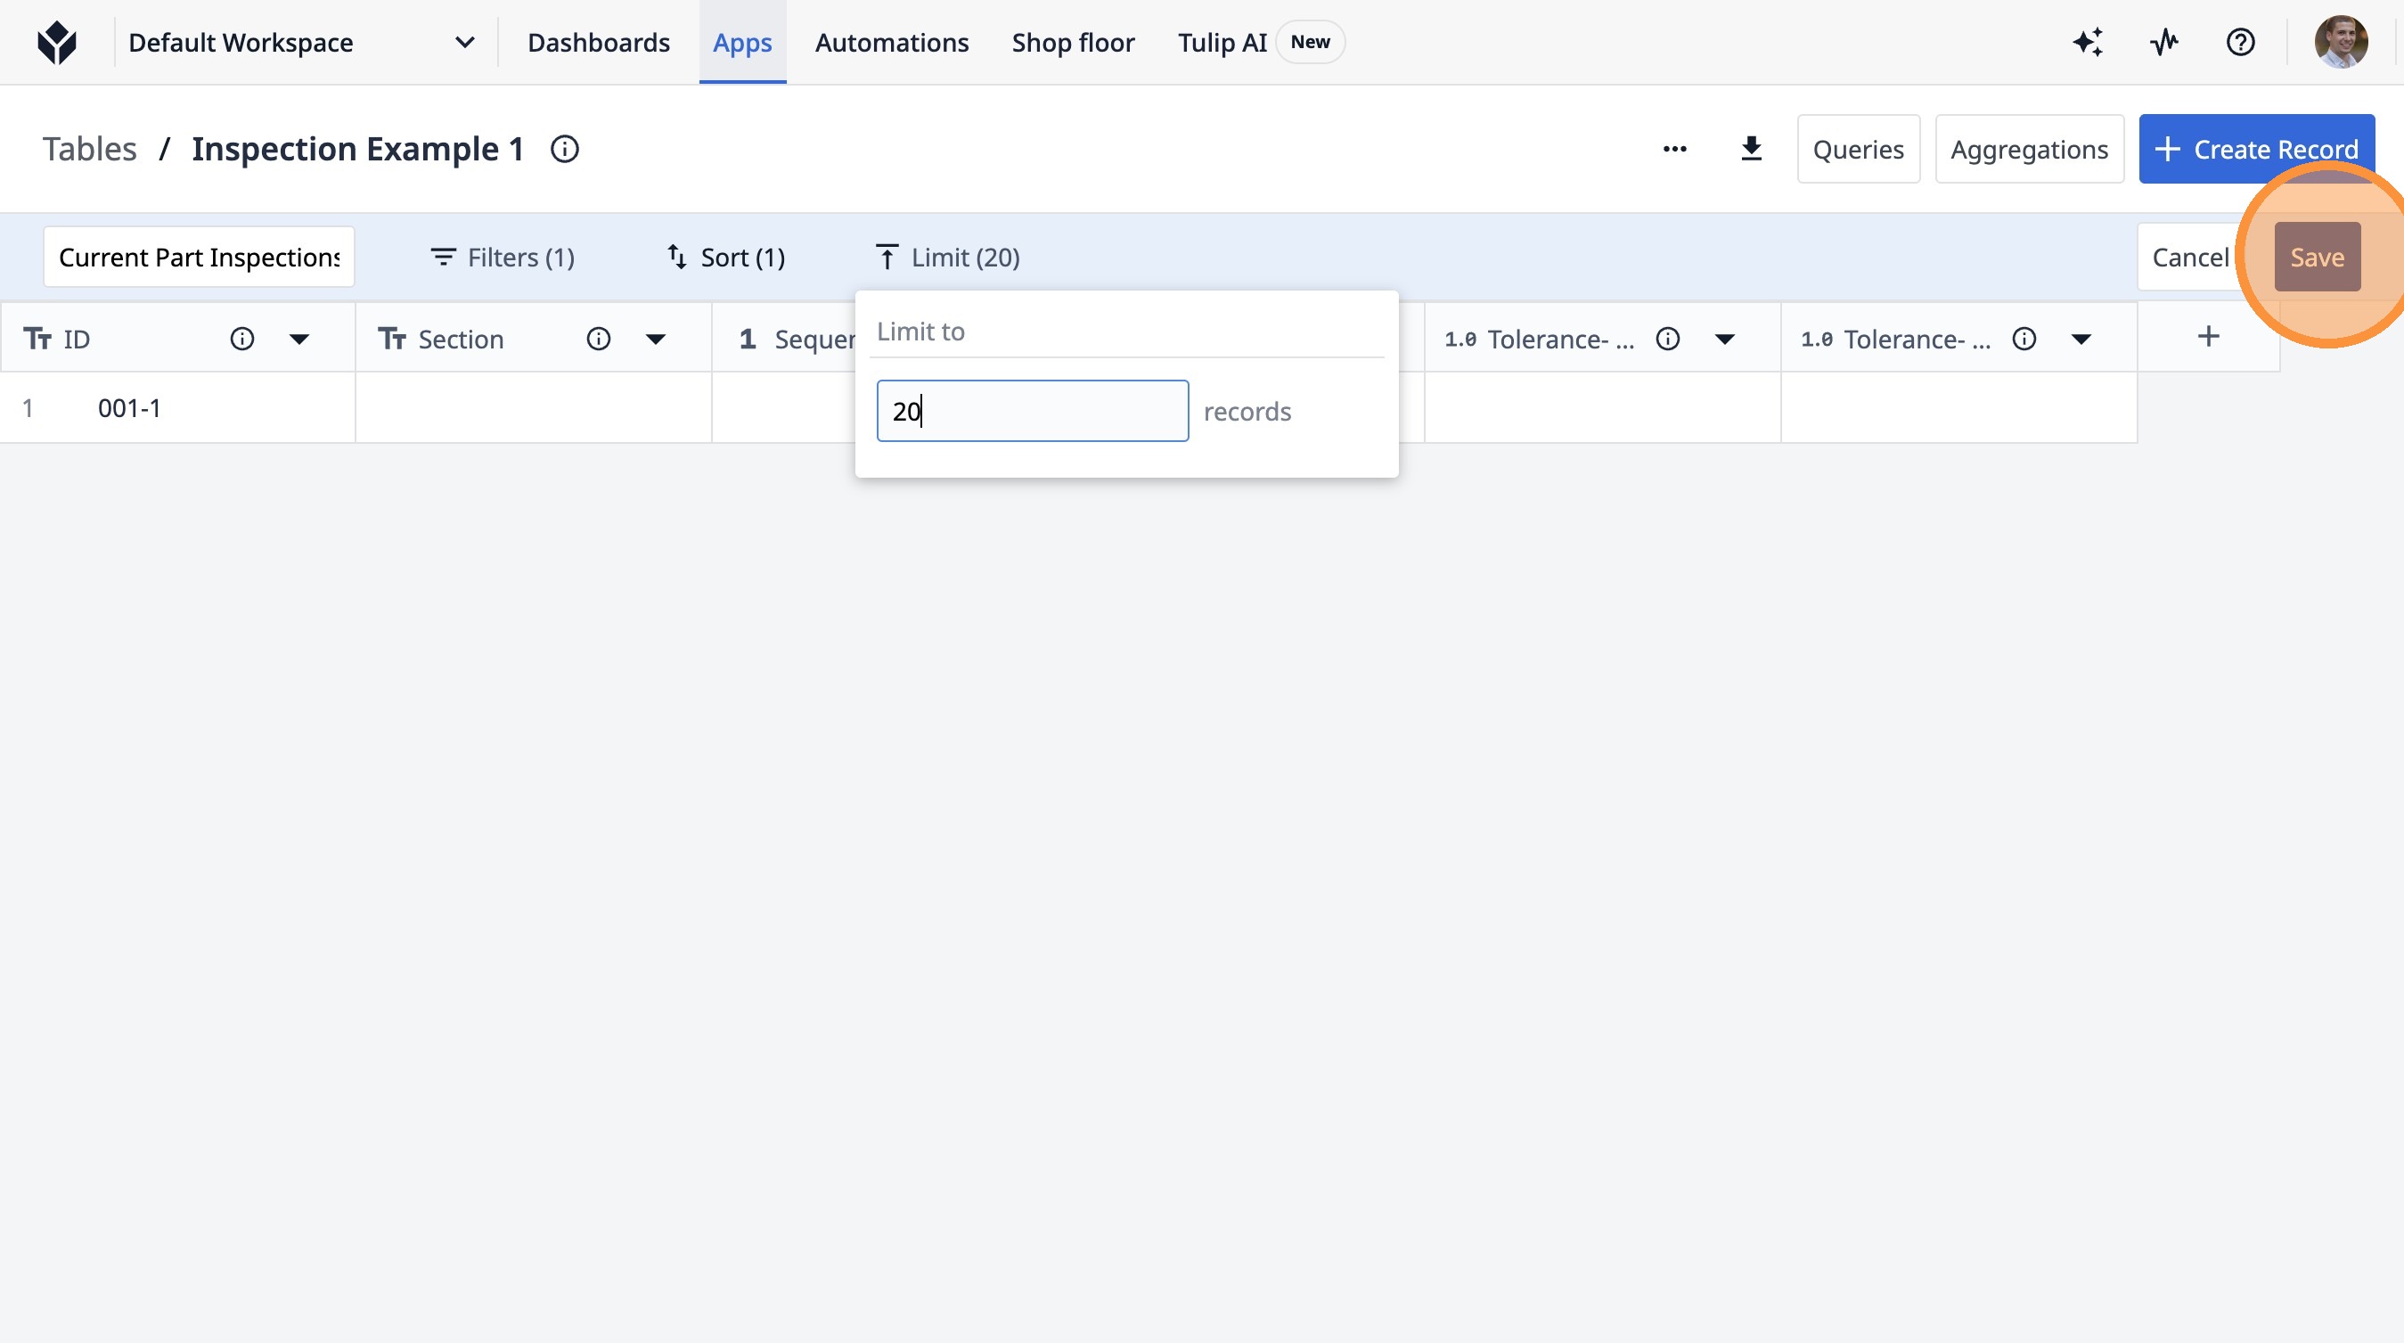Expand the Default Workspace dropdown
This screenshot has height=1343, width=2404.
click(464, 42)
